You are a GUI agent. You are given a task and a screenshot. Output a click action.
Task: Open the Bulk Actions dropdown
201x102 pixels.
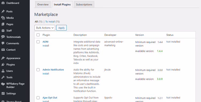pos(45,28)
